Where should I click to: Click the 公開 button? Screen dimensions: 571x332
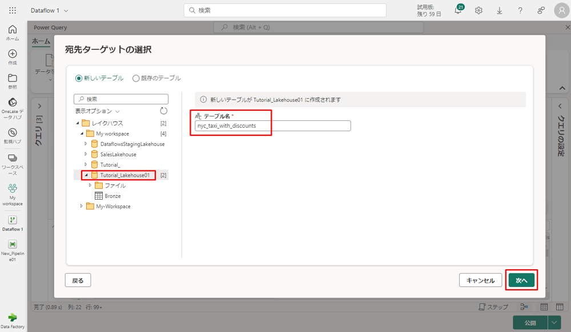(x=530, y=322)
